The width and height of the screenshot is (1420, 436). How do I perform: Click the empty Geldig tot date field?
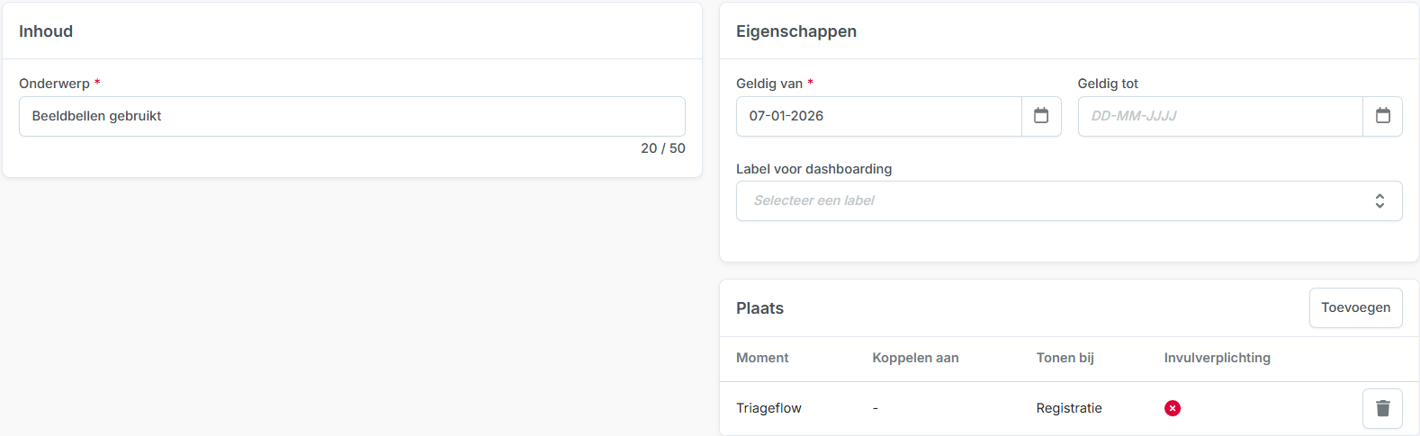pos(1219,116)
